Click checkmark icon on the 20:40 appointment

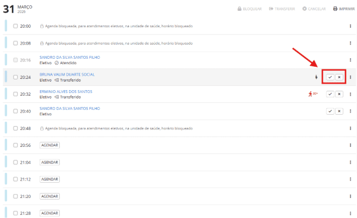coord(330,111)
